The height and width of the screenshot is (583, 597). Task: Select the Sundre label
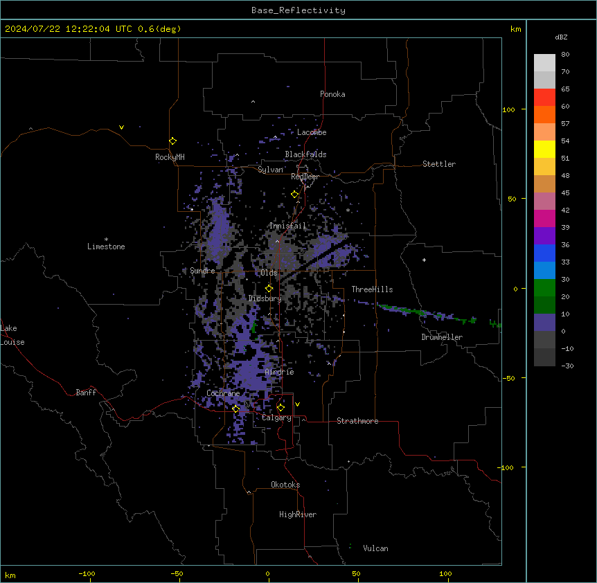pyautogui.click(x=202, y=271)
